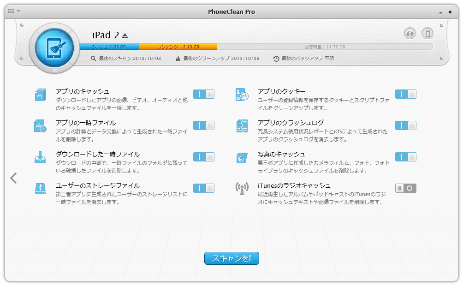Screen dimensions: 463x286
Task: Select the iPad 2 device name
Action: coord(107,35)
